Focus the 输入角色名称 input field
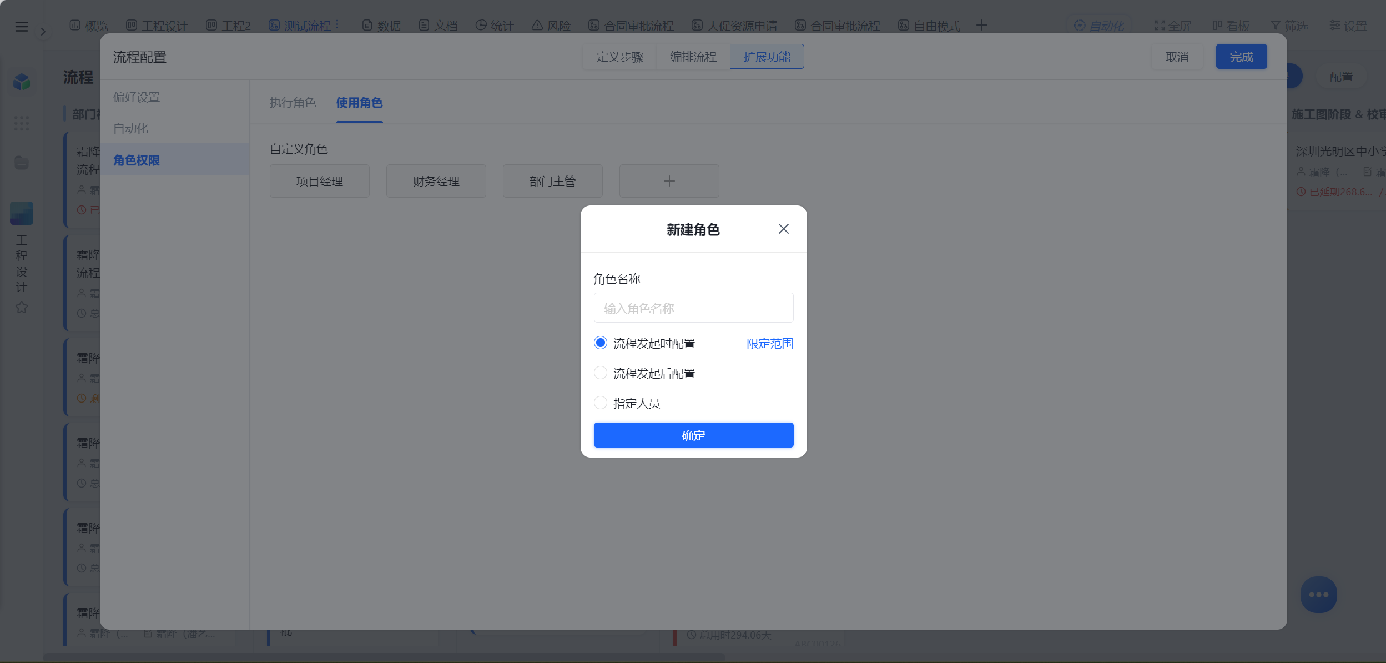1386x663 pixels. pyautogui.click(x=693, y=308)
